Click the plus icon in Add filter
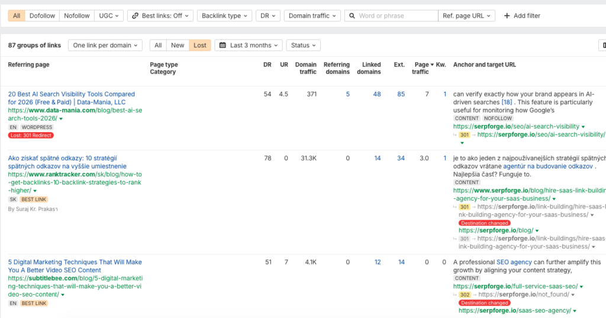 pos(507,16)
